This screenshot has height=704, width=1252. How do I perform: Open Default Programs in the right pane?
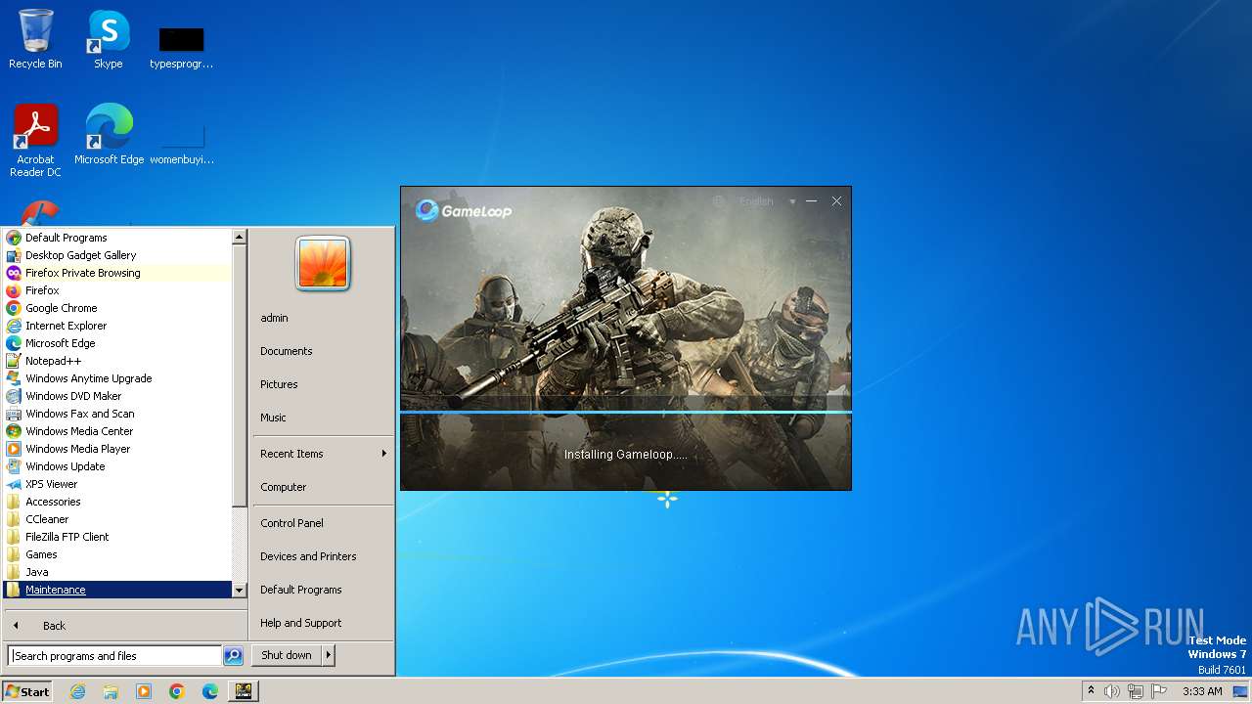click(322, 590)
